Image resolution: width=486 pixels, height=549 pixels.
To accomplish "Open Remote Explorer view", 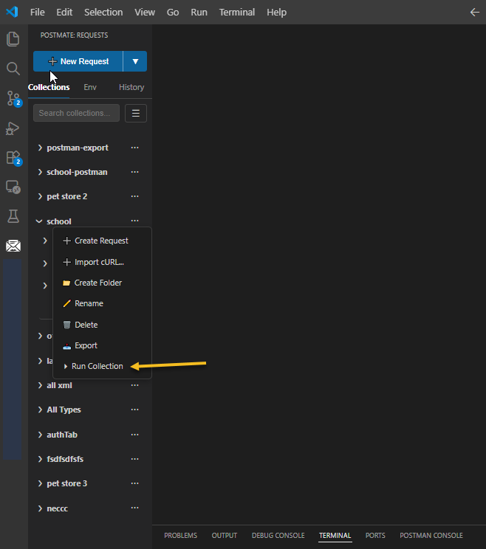I will click(13, 187).
